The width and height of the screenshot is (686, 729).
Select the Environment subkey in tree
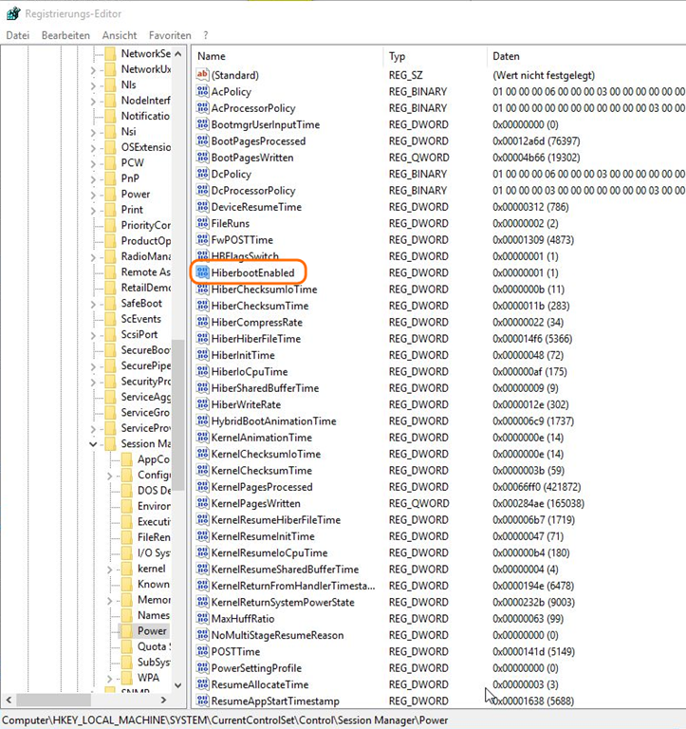pyautogui.click(x=154, y=506)
